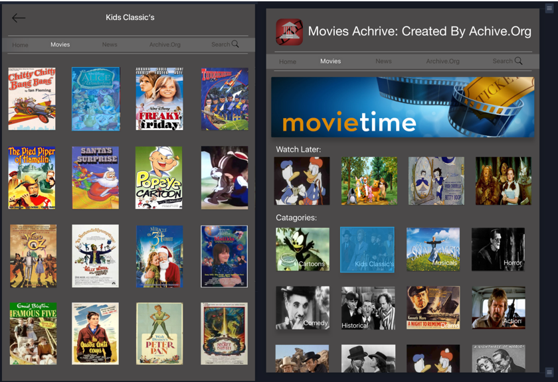The height and width of the screenshot is (382, 558).
Task: Open the western cowboys category tile
Action: (x=302, y=359)
